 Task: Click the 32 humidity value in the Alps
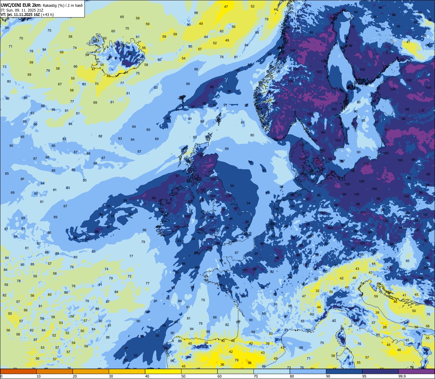pyautogui.click(x=317, y=291)
